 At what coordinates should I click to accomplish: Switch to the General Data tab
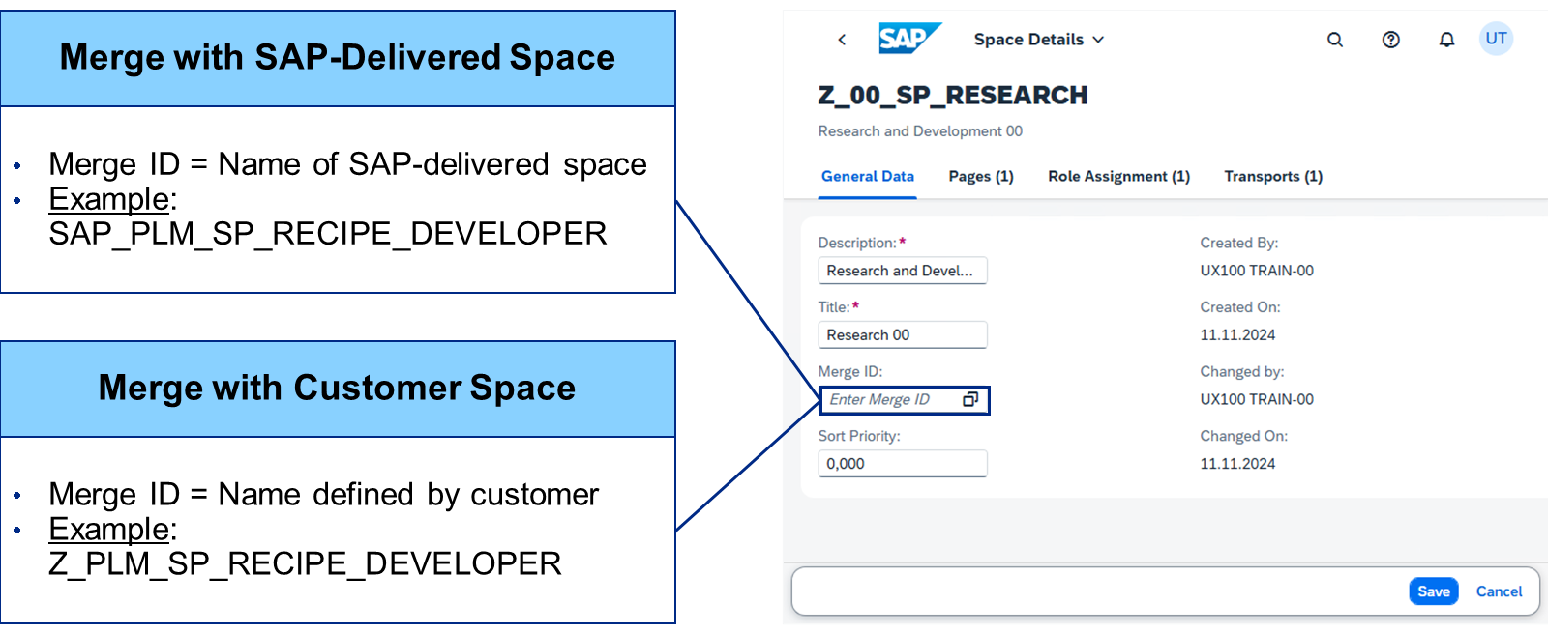[x=868, y=176]
